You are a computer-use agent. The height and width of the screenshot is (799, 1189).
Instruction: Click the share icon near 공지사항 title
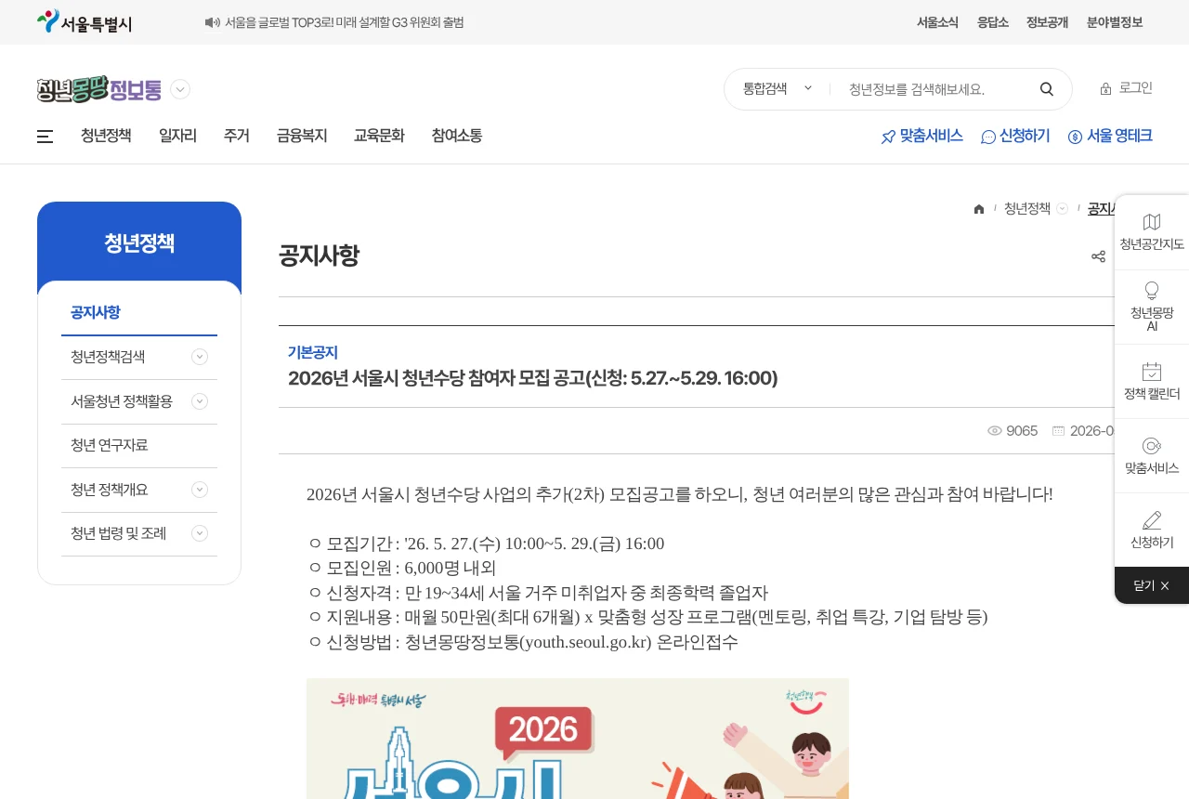coord(1099,256)
